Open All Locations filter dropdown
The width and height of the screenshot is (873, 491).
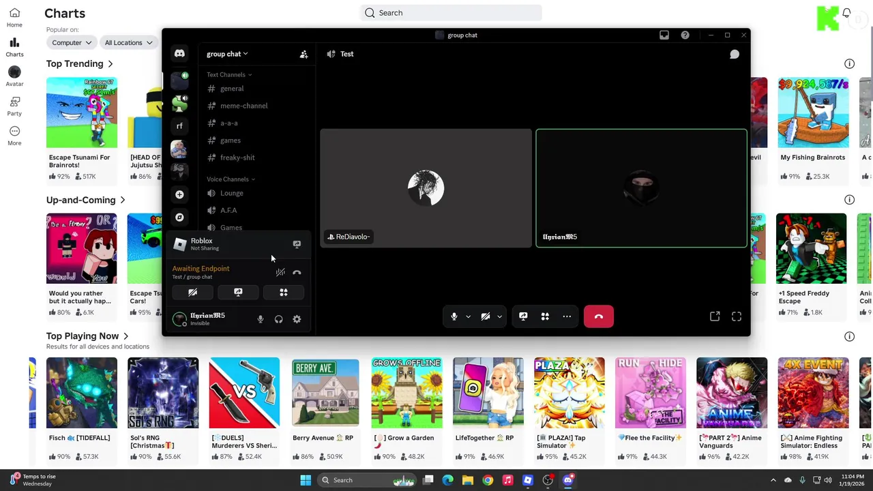129,42
